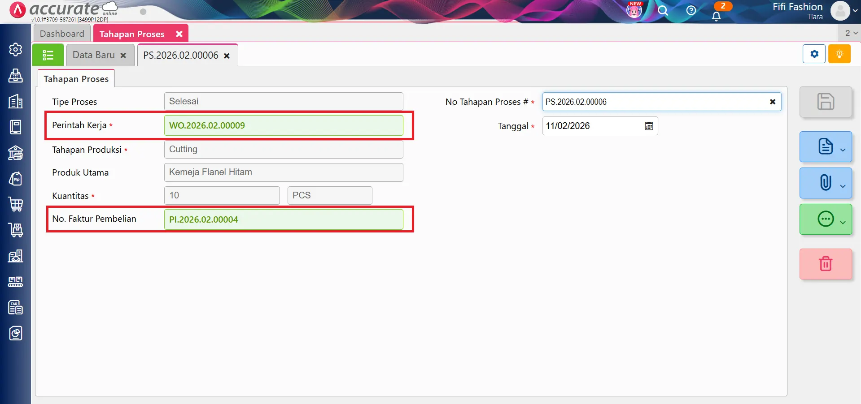861x404 pixels.
Task: Open work order link WO.2026.02.00009
Action: point(207,125)
